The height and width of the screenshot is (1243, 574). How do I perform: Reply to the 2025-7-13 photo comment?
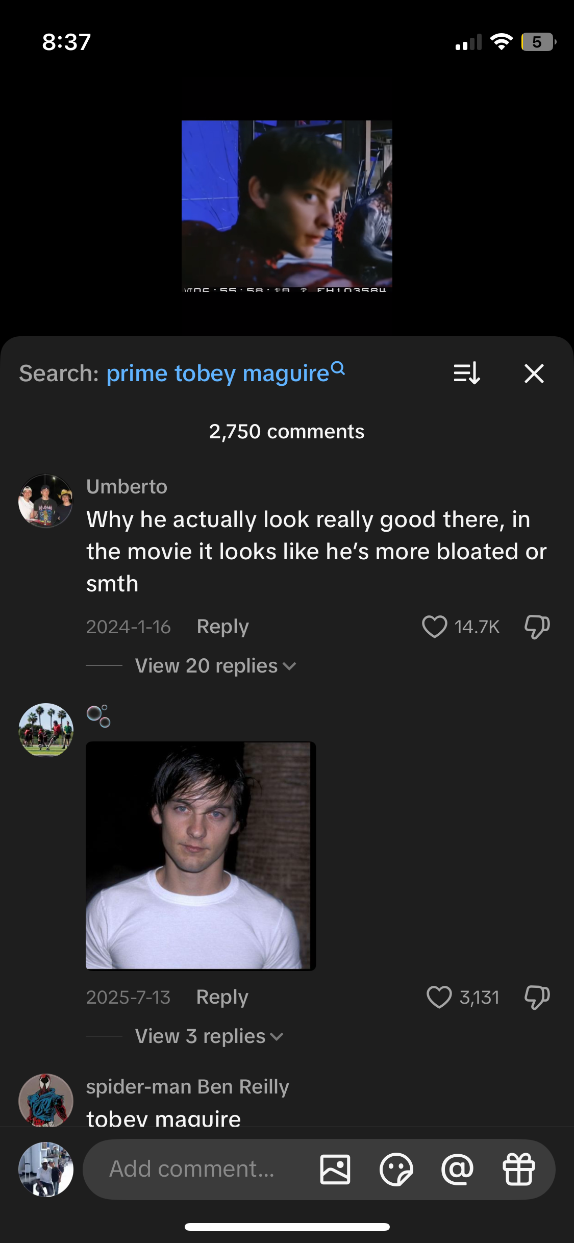[222, 997]
